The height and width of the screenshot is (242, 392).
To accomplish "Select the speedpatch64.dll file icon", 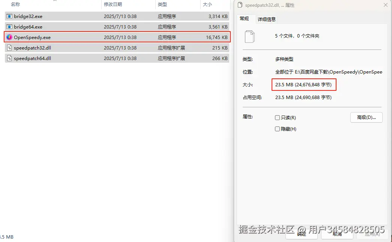I will click(x=9, y=58).
